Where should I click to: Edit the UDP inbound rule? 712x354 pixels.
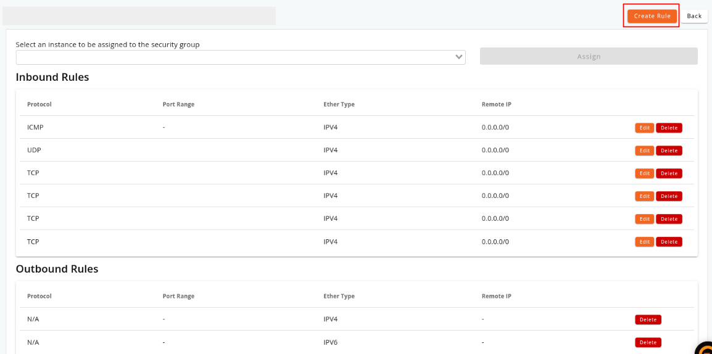(644, 150)
